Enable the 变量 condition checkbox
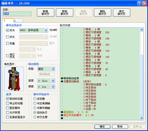The width and height of the screenshot is (148, 131). click(x=7, y=43)
